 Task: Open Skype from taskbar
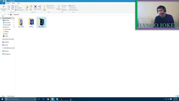tap(57, 99)
